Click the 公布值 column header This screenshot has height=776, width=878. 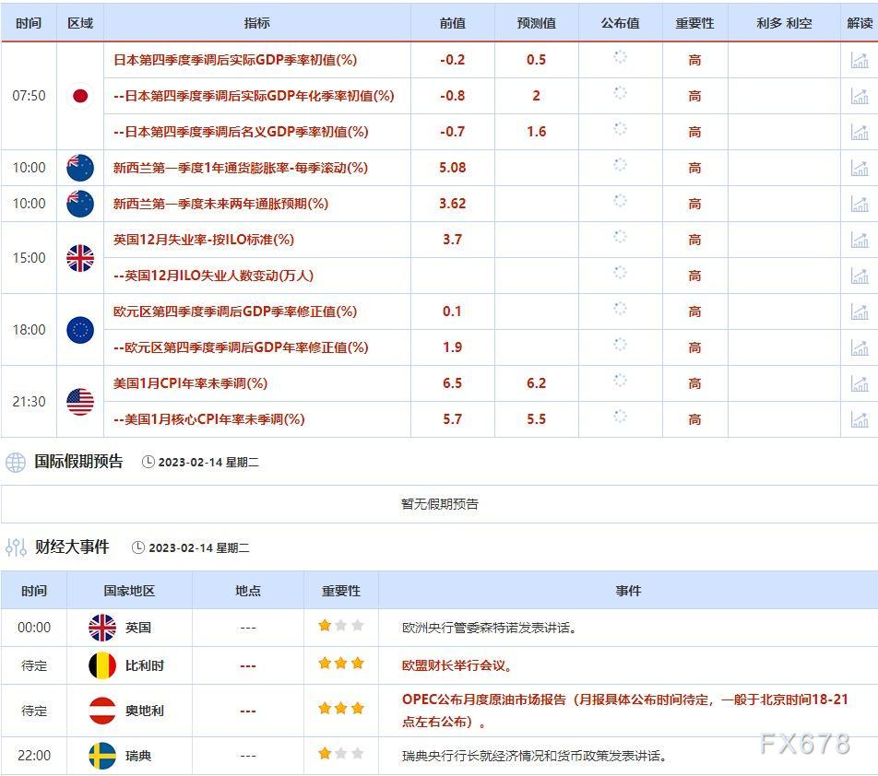tap(620, 23)
